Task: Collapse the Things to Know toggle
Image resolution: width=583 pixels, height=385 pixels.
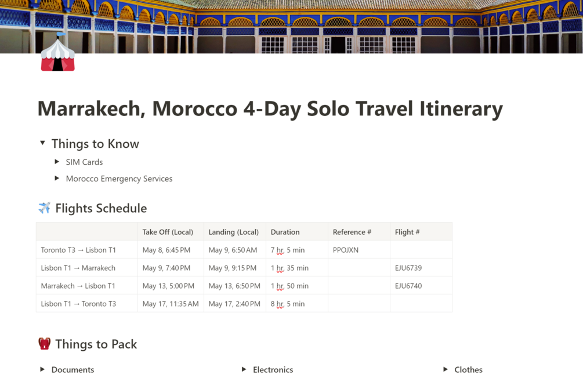Action: (x=42, y=143)
